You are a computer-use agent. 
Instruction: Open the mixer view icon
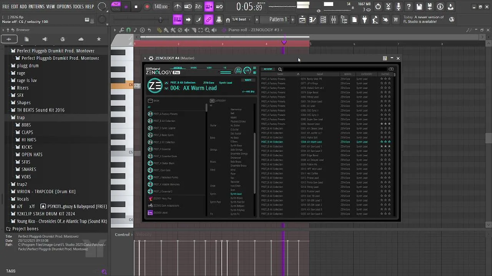pyautogui.click(x=333, y=19)
